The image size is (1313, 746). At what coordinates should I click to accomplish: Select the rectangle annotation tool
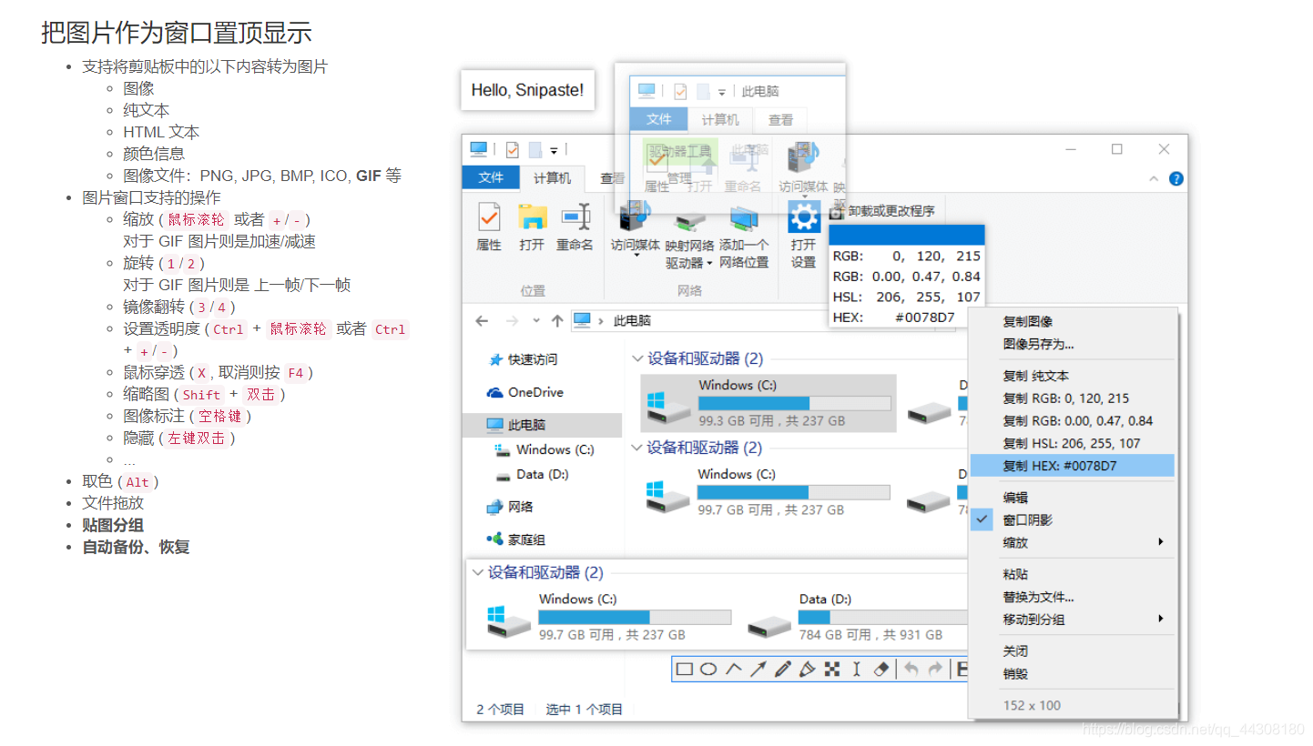click(x=684, y=670)
